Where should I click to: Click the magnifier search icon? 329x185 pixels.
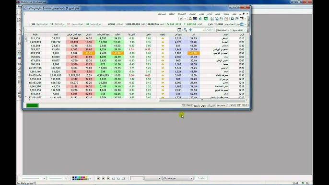186,30
